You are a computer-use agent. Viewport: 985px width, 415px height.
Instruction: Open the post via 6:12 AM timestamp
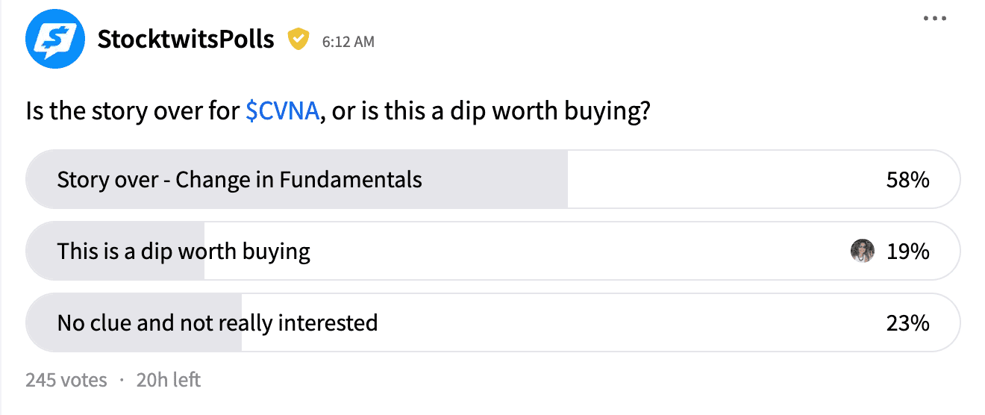pyautogui.click(x=348, y=42)
